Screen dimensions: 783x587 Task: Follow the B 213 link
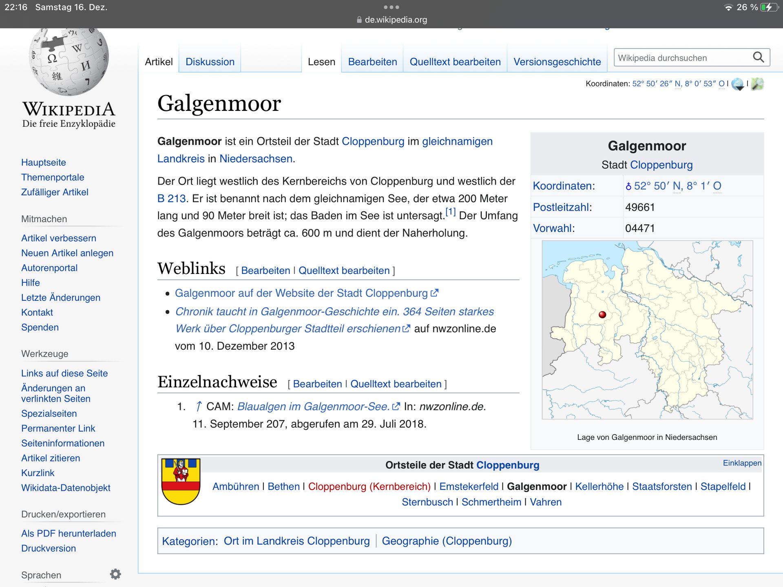click(171, 199)
